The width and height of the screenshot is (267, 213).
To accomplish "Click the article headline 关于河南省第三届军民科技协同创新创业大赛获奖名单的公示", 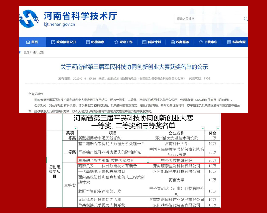I will tap(134, 67).
